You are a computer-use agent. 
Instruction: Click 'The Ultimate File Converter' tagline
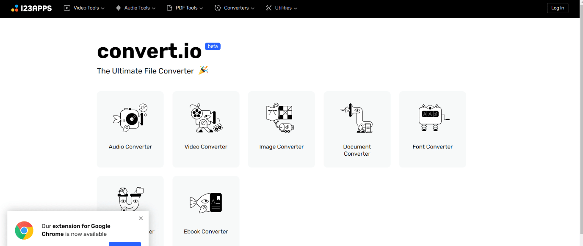pos(145,71)
